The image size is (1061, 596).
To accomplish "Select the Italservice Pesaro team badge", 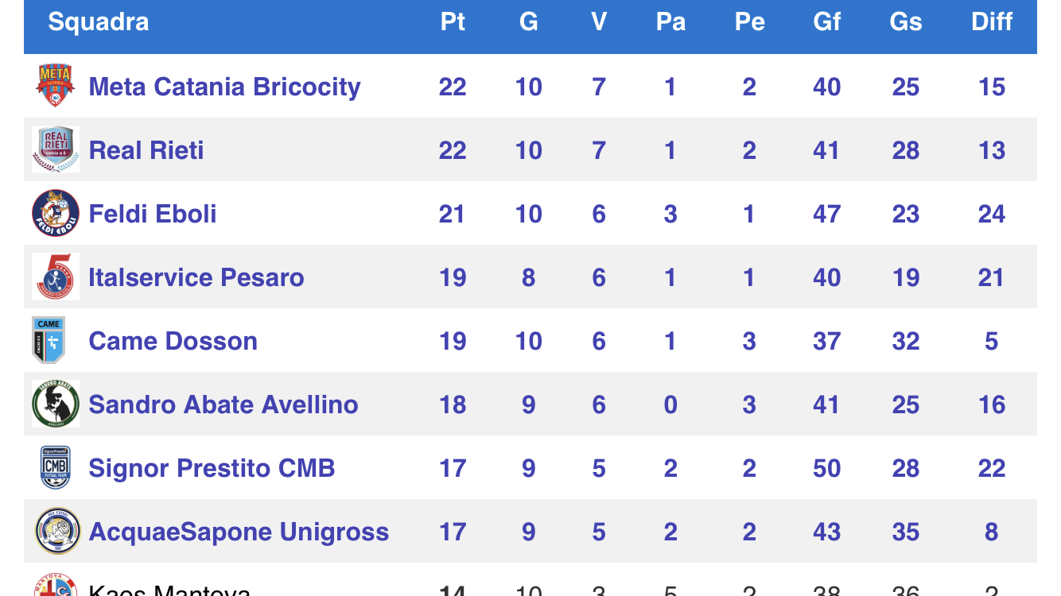I will point(56,277).
